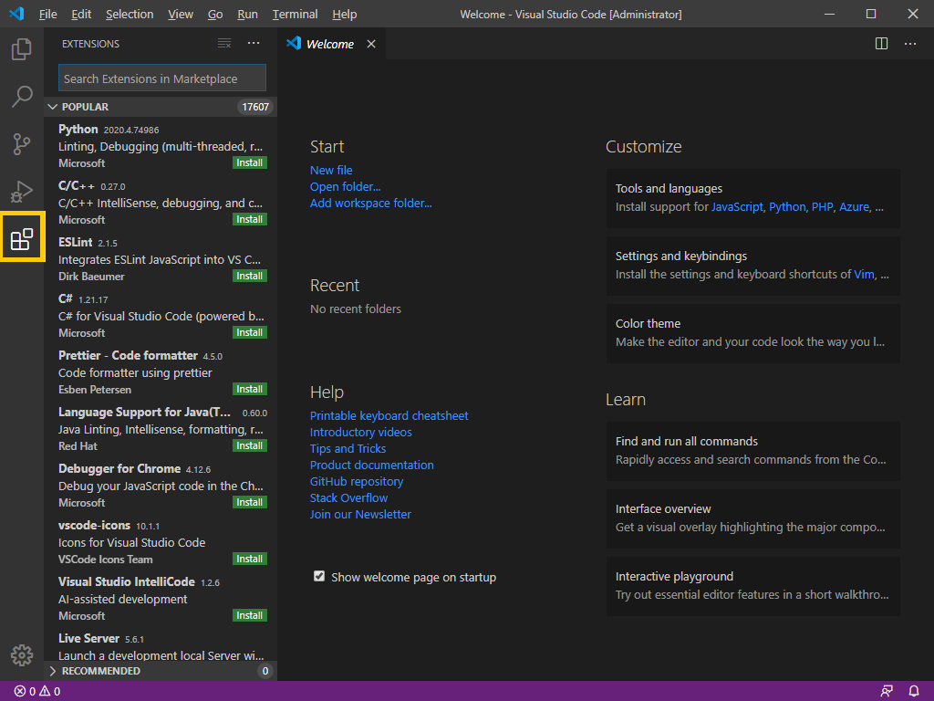Install the Python extension
The width and height of the screenshot is (934, 701).
click(x=250, y=162)
